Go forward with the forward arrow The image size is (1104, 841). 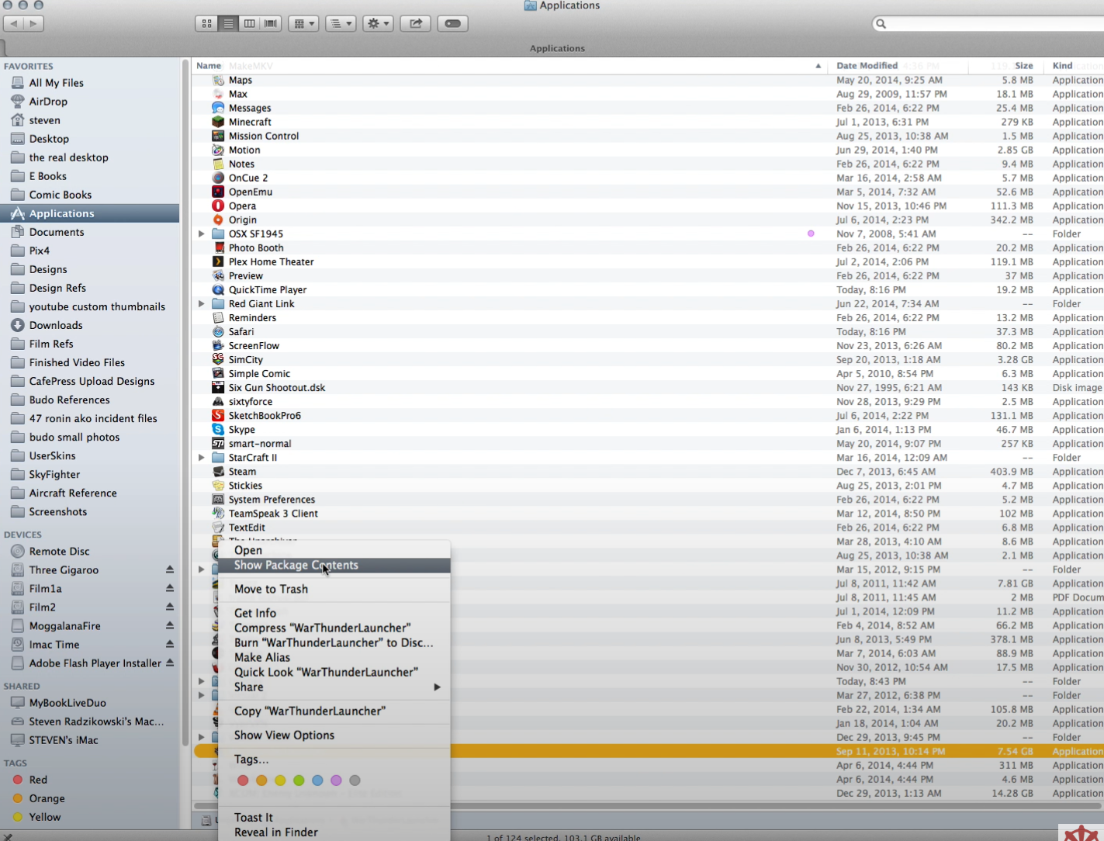coord(33,23)
